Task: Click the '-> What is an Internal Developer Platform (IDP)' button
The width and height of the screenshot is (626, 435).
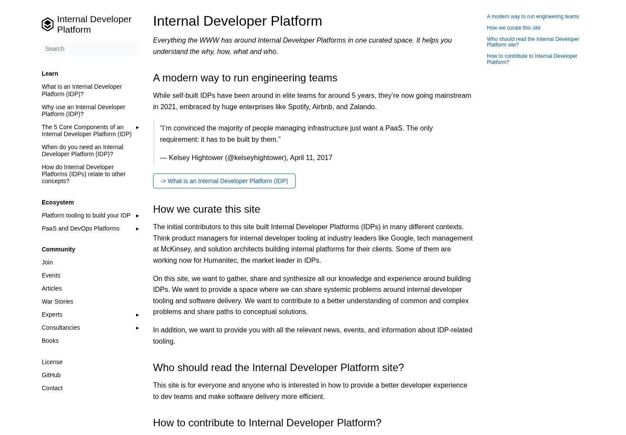Action: coord(224,181)
